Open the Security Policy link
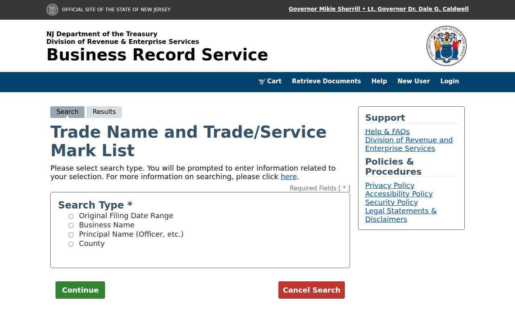Viewport: 515px width, 322px height. coord(391,202)
